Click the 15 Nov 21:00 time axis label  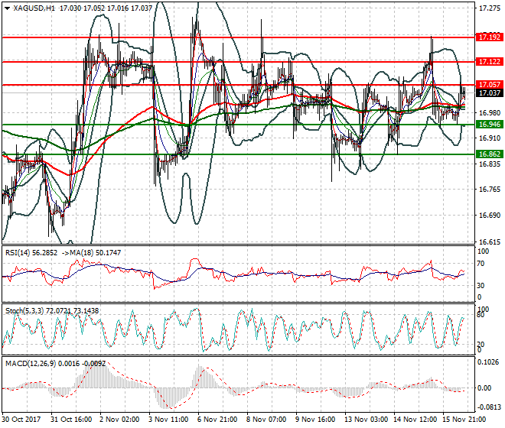(x=464, y=420)
